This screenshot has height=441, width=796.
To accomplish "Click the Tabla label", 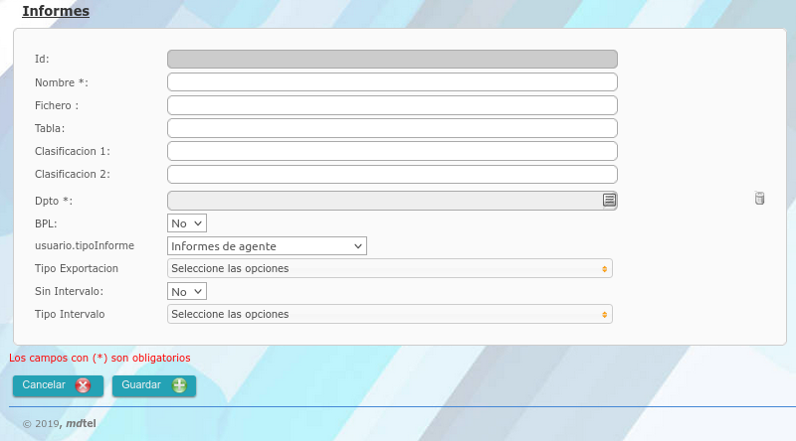I will pos(50,128).
